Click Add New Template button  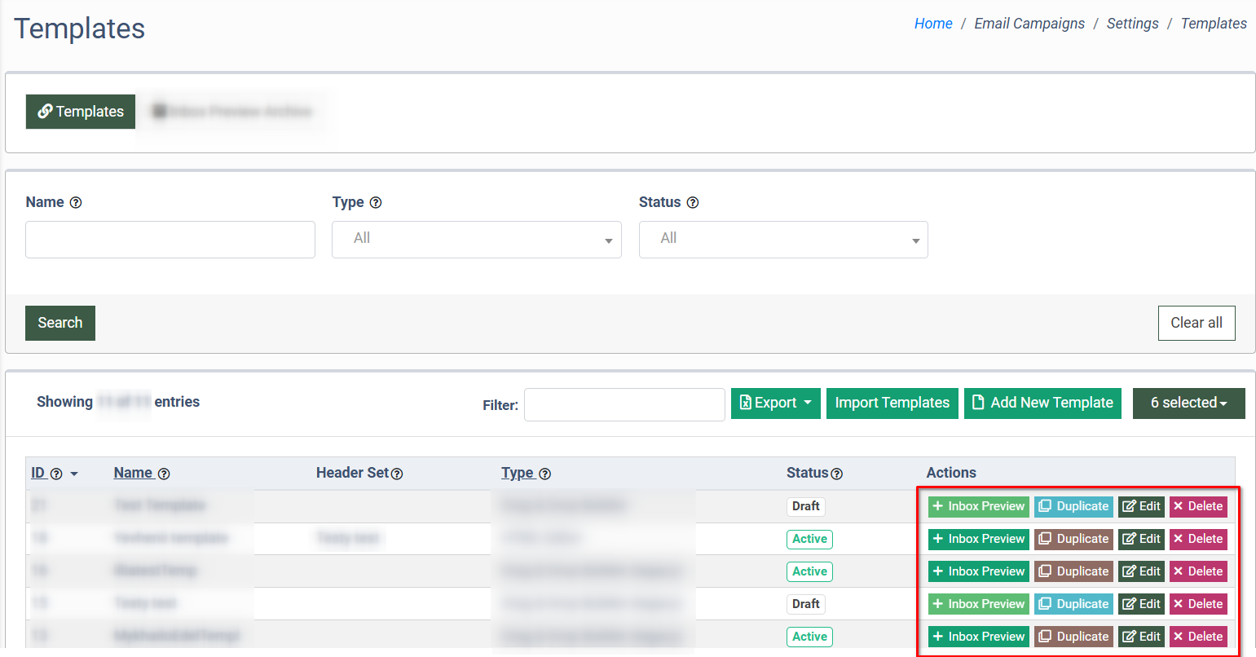(1042, 403)
